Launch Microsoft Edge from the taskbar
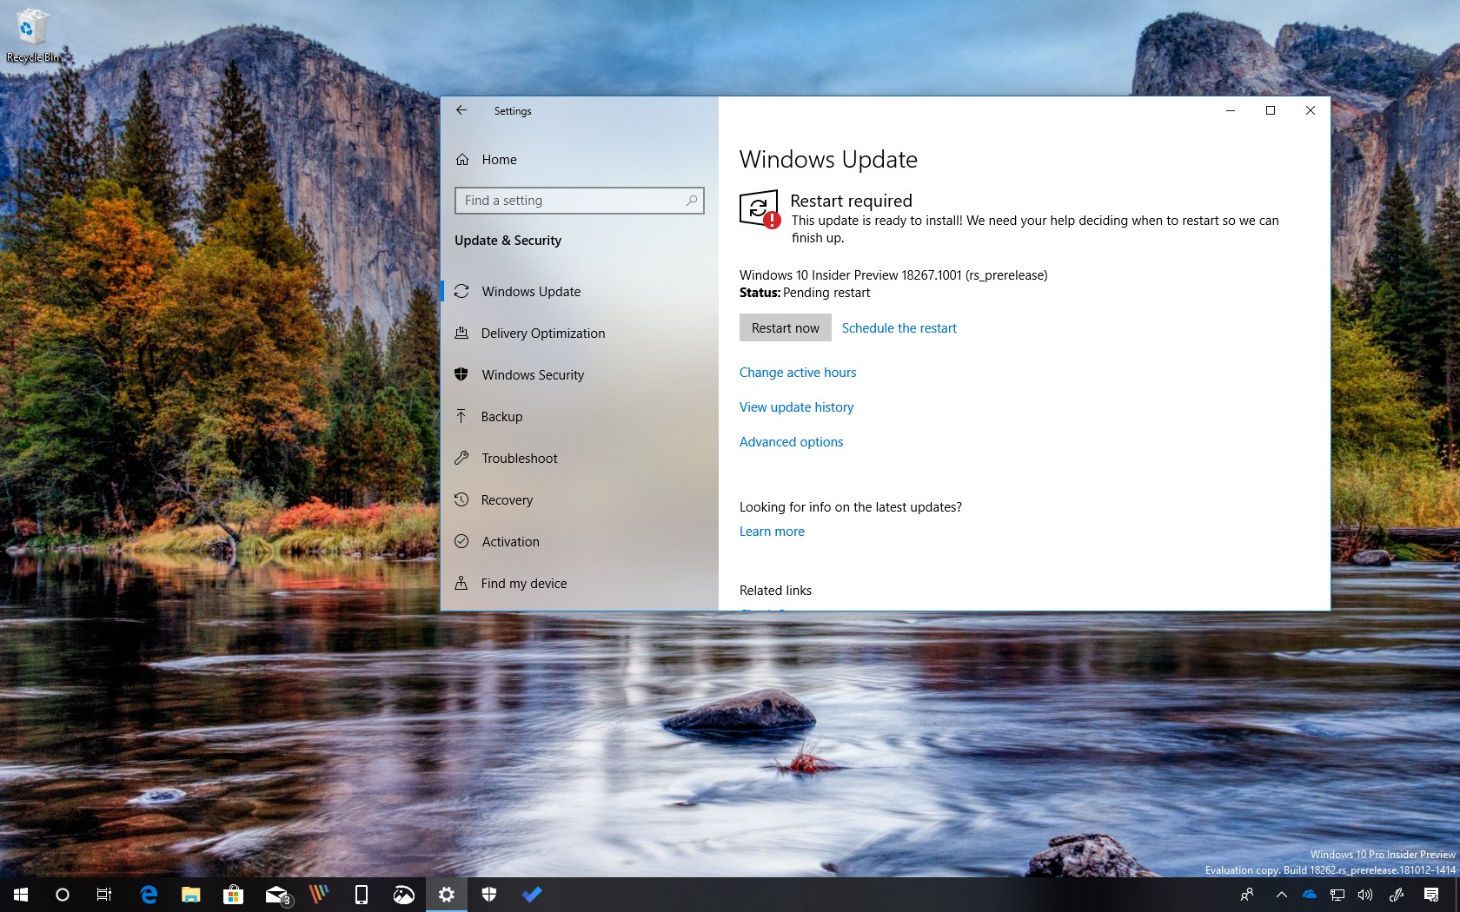1460x912 pixels. point(148,895)
